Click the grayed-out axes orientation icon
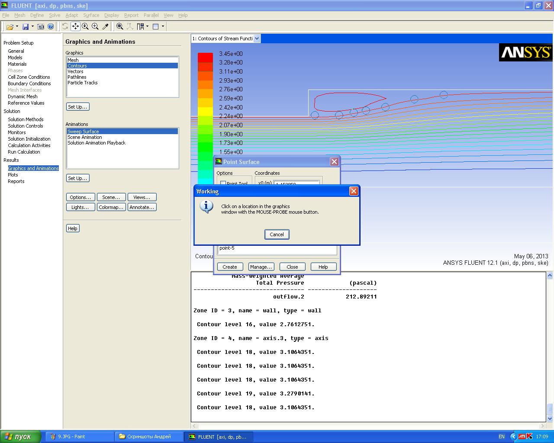 (x=130, y=26)
